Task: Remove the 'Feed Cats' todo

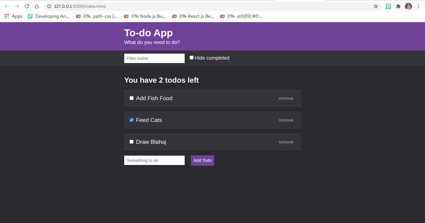Action: click(x=286, y=120)
